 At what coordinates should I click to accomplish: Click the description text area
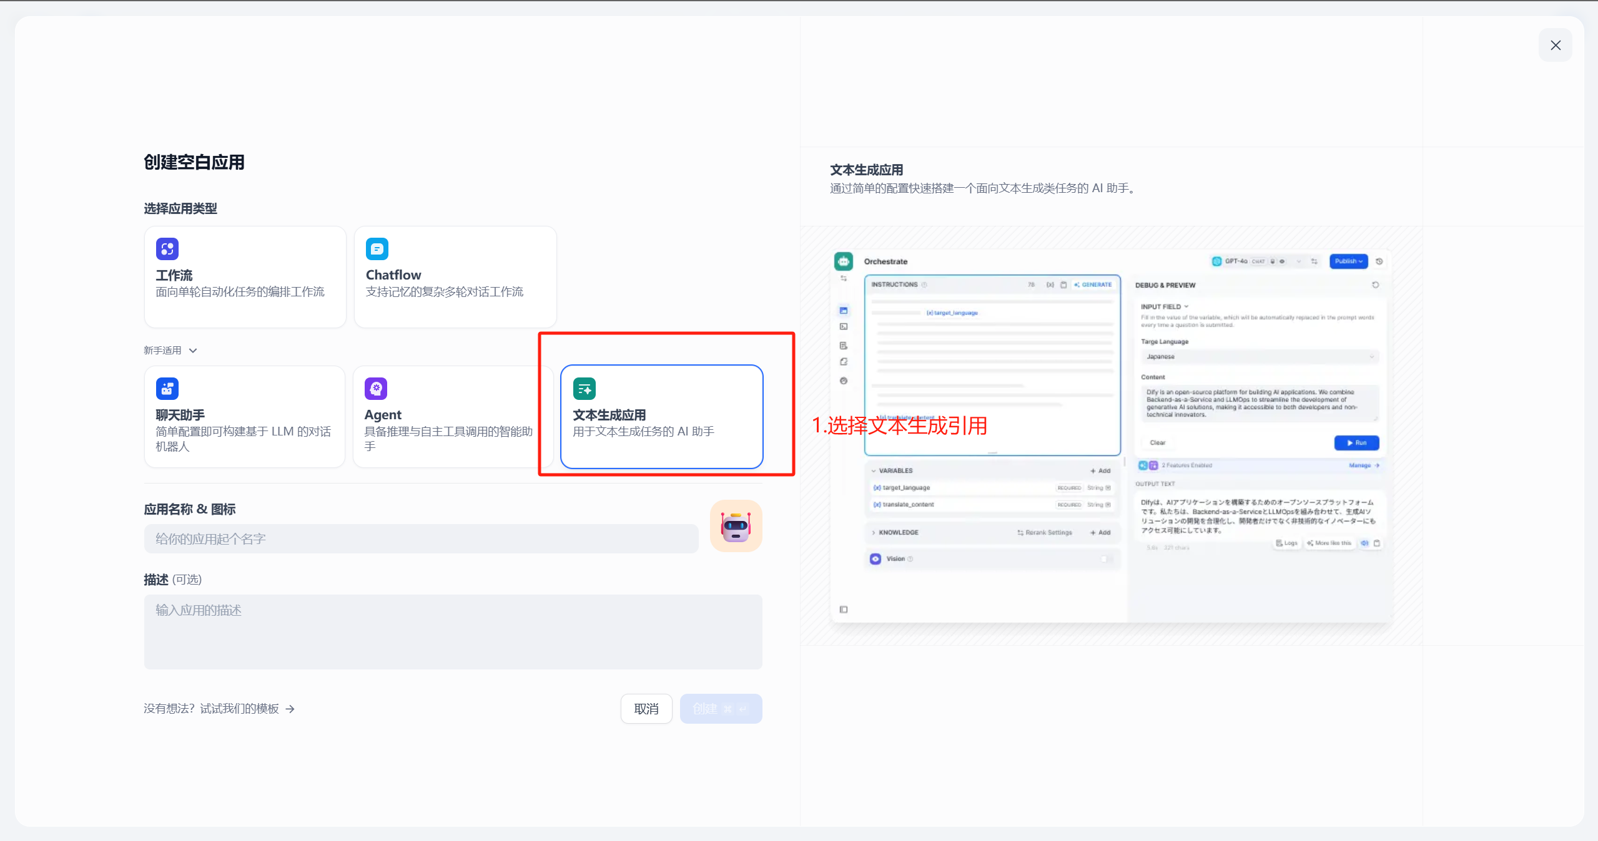click(453, 631)
